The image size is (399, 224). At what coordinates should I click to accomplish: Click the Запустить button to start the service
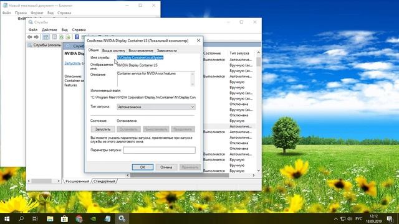tap(103, 129)
